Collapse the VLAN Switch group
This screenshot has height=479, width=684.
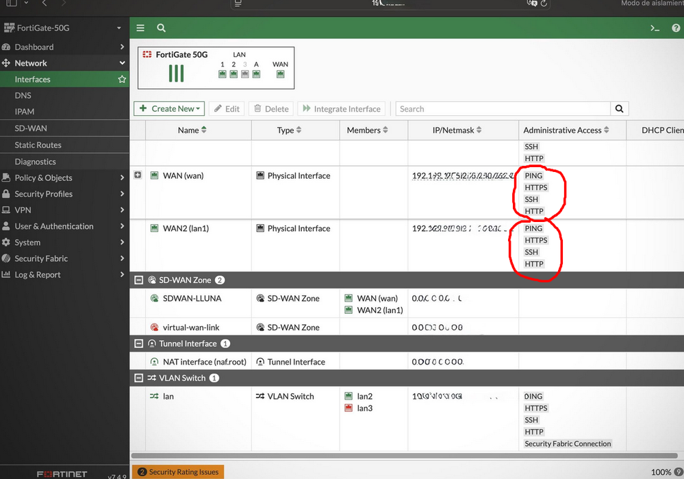[139, 378]
